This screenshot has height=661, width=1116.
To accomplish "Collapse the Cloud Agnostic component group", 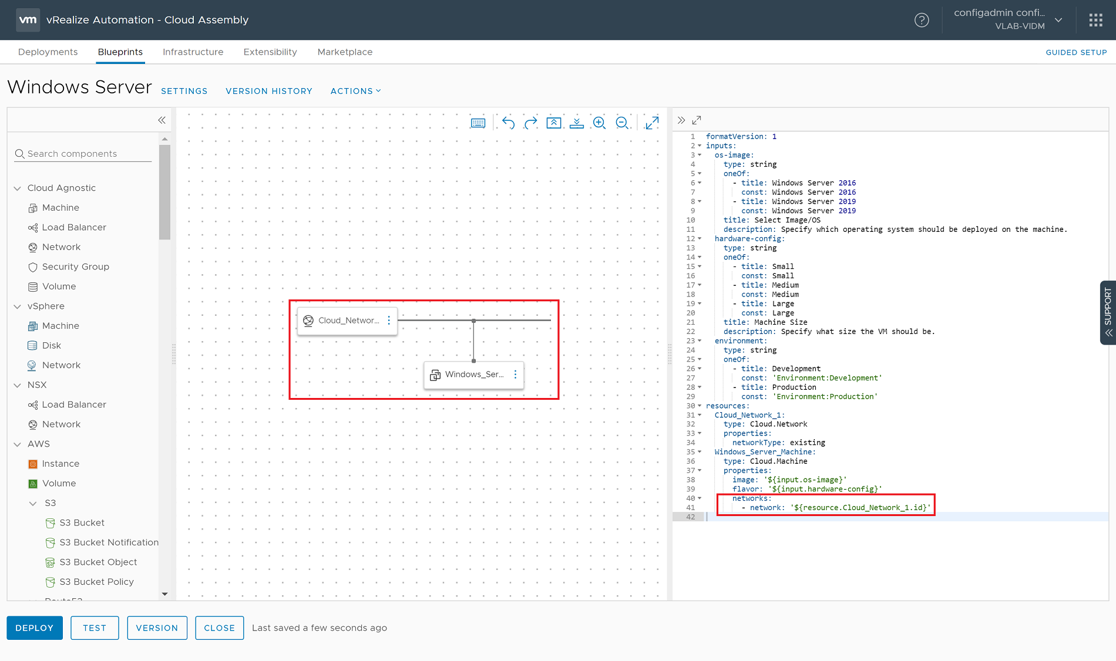I will (17, 188).
